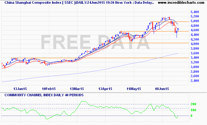Click the 3,400 price axis label

tap(194, 58)
